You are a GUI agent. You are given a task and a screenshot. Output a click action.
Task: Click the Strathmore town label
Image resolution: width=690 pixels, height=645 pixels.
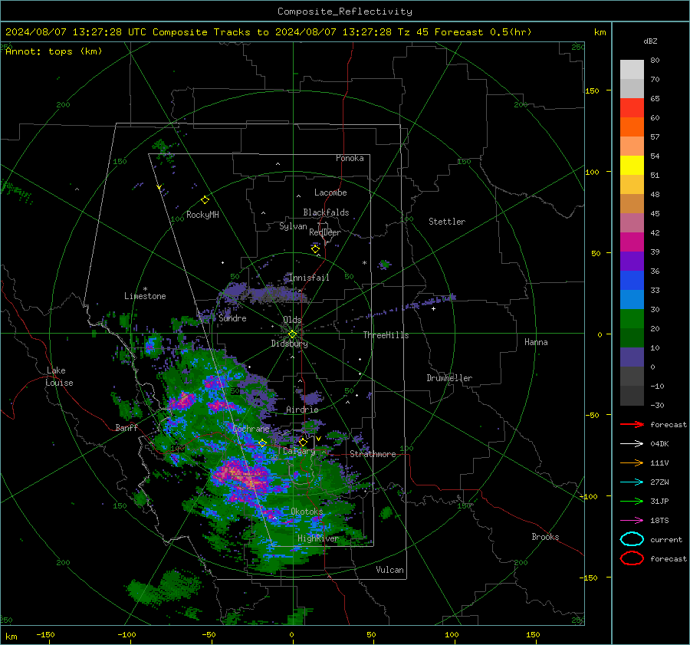tap(373, 454)
